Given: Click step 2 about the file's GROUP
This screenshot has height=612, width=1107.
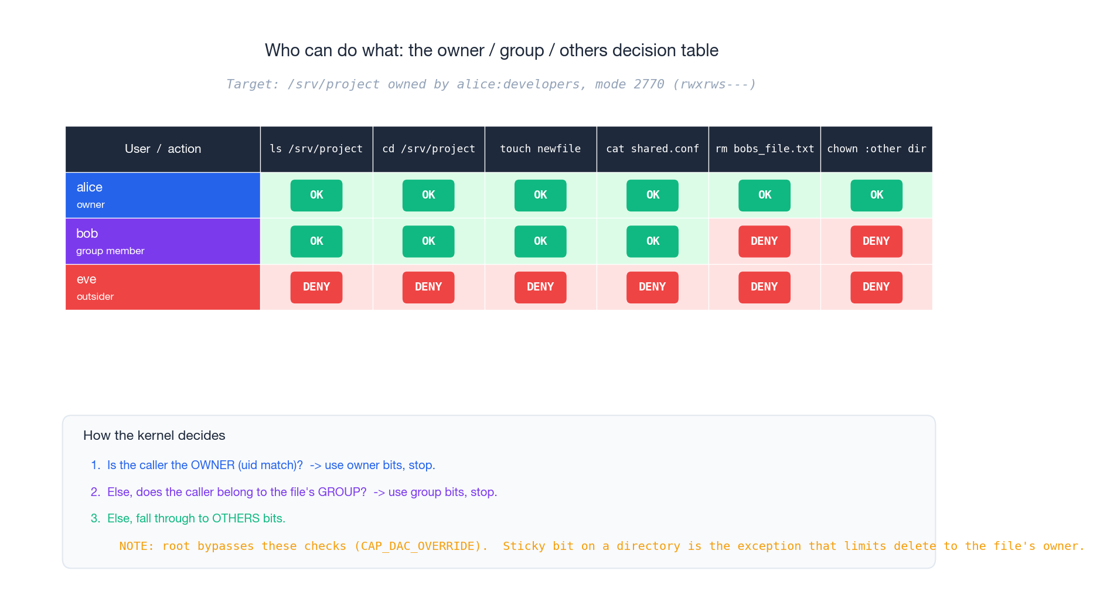Looking at the screenshot, I should tap(302, 492).
